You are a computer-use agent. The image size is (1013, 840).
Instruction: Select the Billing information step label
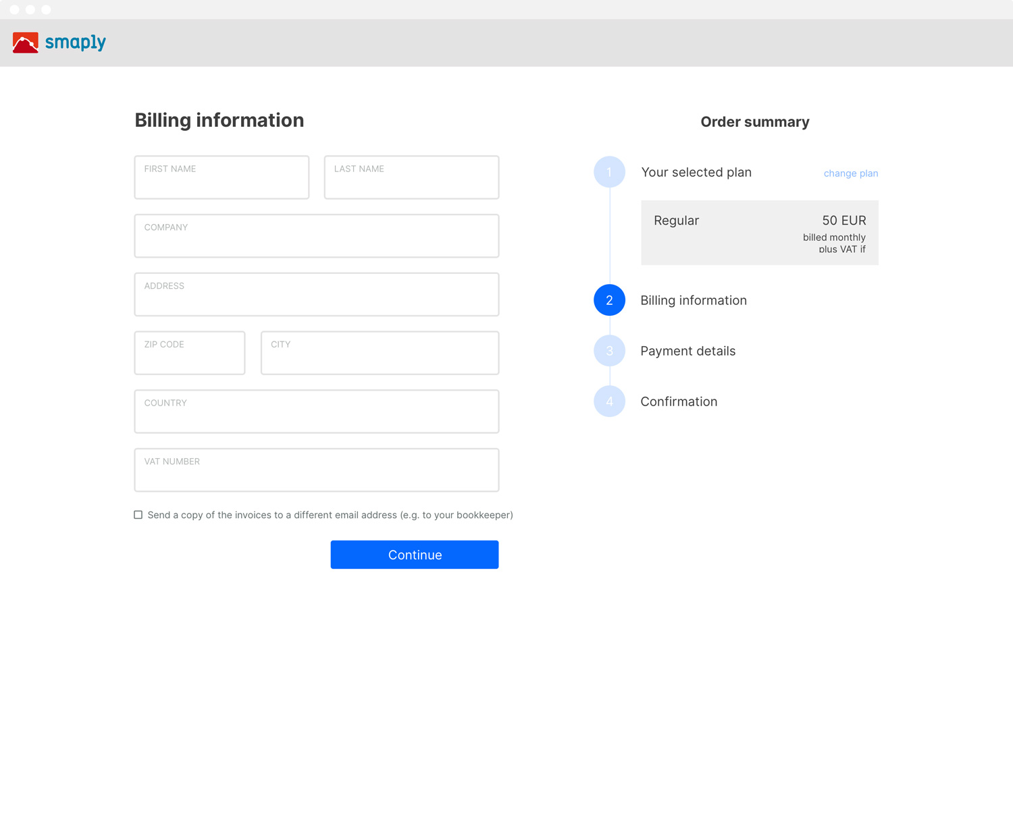694,300
